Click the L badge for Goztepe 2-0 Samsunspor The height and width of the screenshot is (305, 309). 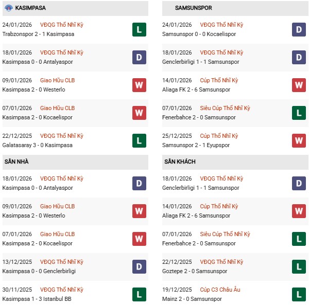pyautogui.click(x=299, y=266)
